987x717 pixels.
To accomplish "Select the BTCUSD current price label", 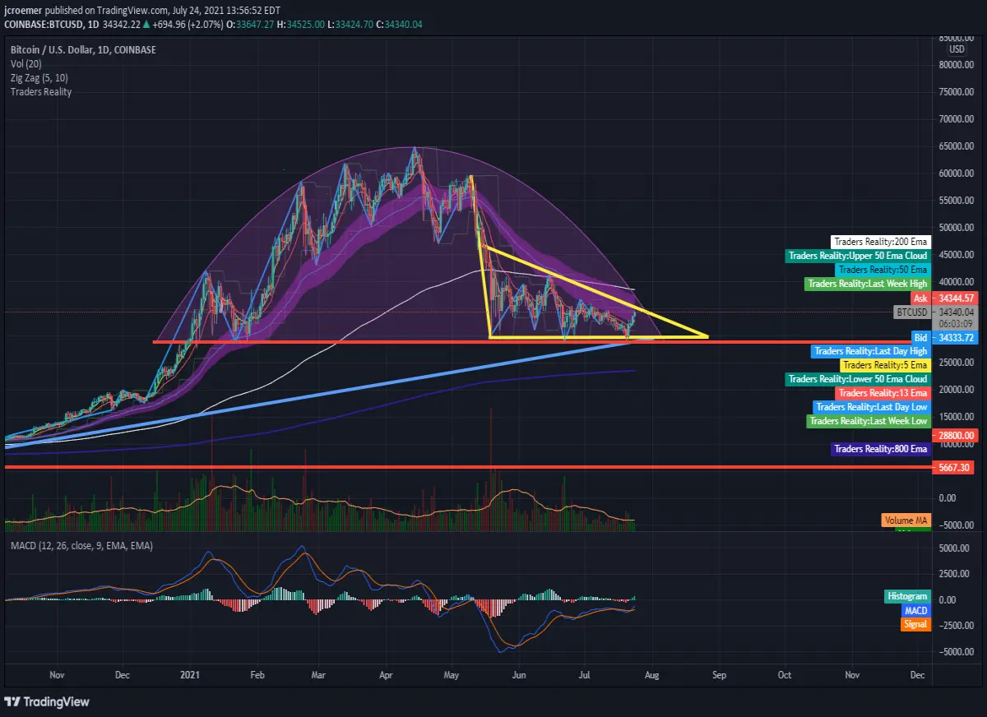I will click(x=911, y=312).
